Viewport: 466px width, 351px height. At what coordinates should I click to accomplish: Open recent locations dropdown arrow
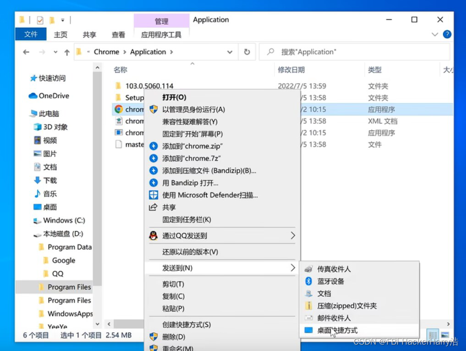click(55, 52)
